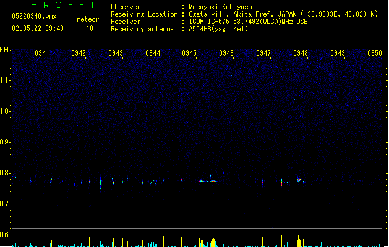Click the 0946 time marker
This screenshot has width=389, height=247.
226,53
